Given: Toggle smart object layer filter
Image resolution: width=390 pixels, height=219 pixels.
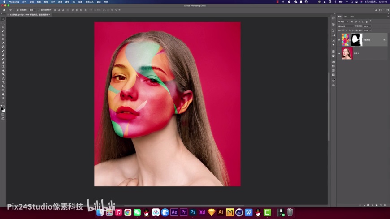Looking at the screenshot, I should (x=367, y=22).
